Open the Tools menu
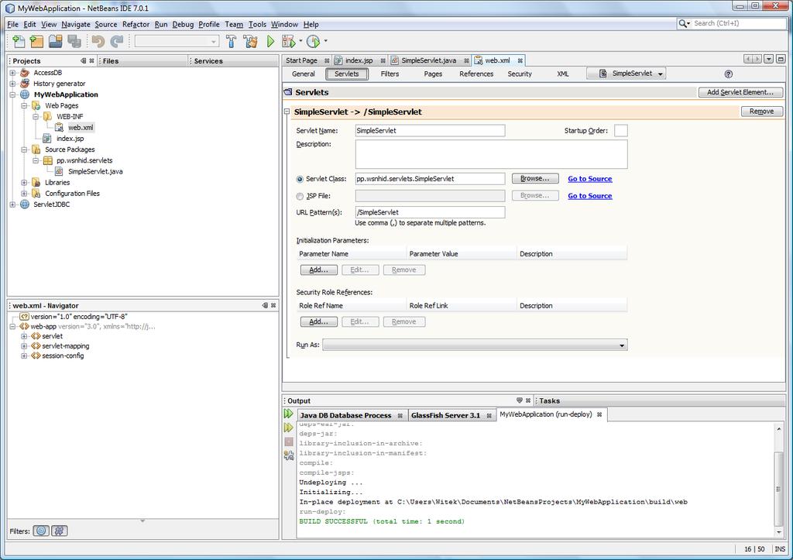793x560 pixels. tap(257, 24)
